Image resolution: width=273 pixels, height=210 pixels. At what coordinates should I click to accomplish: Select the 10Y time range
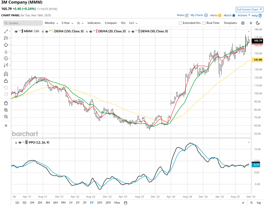click(x=100, y=203)
